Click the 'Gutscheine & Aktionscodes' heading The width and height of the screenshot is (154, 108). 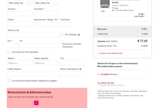pos(29,92)
